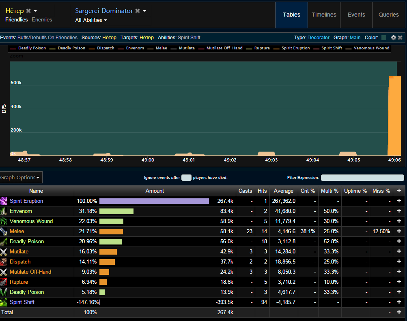Toggle Spirit Eruption series in legend
407x321 pixels.
[292, 48]
